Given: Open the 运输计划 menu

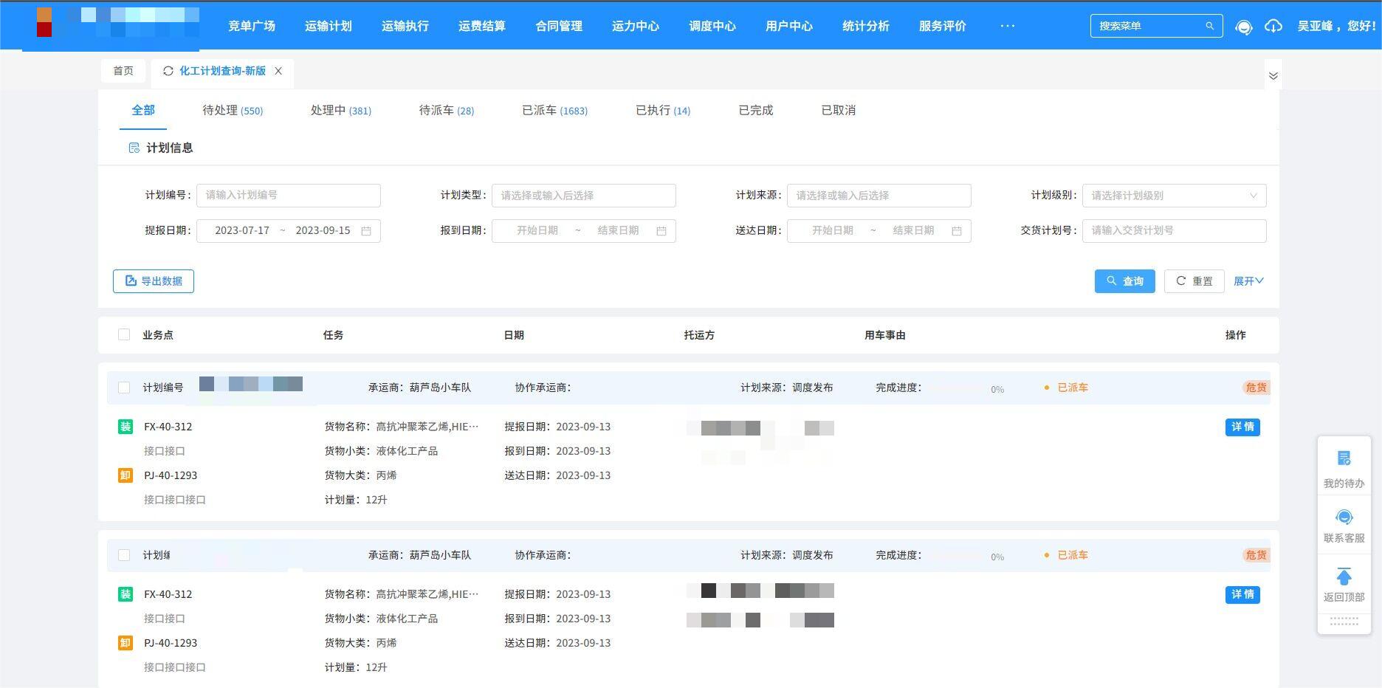Looking at the screenshot, I should point(329,26).
